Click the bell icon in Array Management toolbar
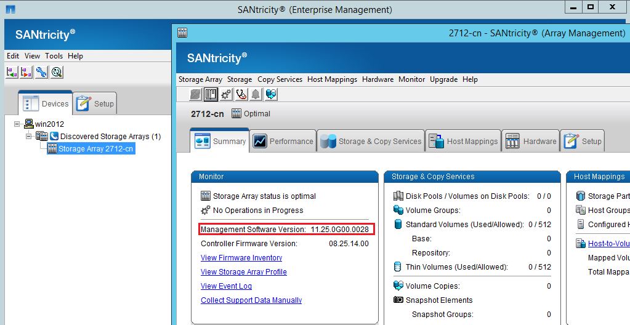Image resolution: width=630 pixels, height=325 pixels. coord(256,94)
